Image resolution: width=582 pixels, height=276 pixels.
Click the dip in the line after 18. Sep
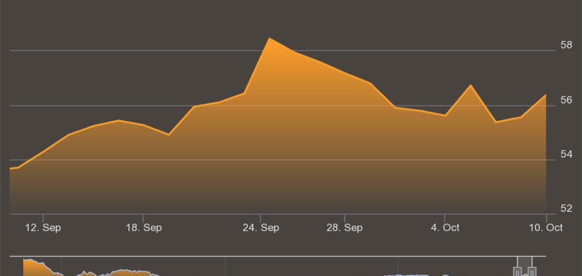click(168, 134)
